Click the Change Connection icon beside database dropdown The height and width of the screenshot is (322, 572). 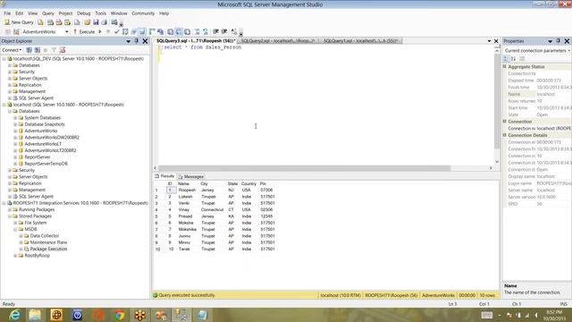click(x=16, y=32)
